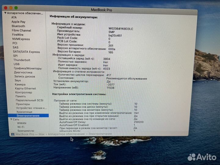
Task: Select Диагностика in the sidebar
Action: click(x=23, y=72)
